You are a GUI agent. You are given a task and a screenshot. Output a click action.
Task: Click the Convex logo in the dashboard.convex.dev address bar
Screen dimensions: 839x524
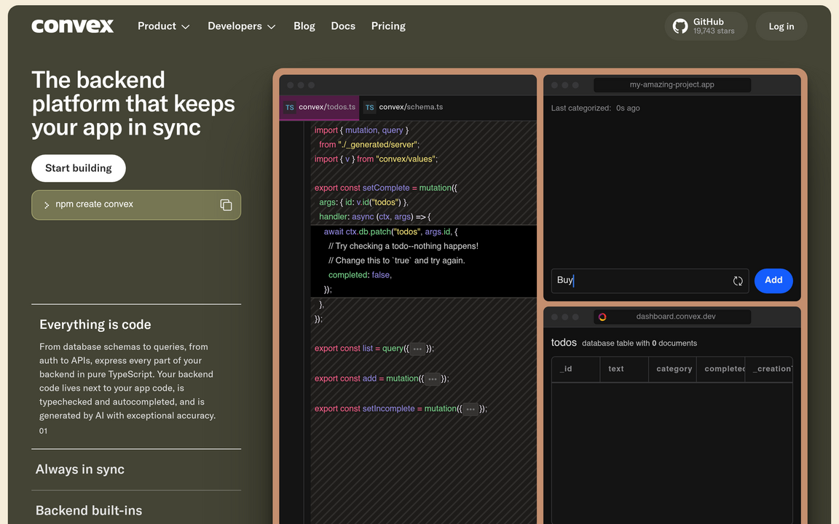tap(602, 317)
